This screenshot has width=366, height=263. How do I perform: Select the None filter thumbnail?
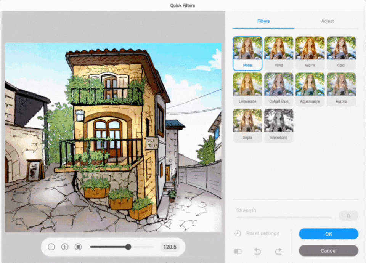coord(247,53)
